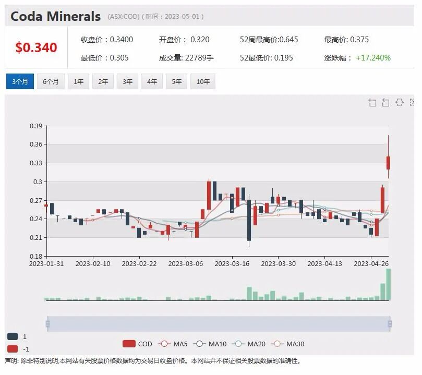Click the restore chart icon
Image resolution: width=422 pixels, height=375 pixels.
(400, 102)
